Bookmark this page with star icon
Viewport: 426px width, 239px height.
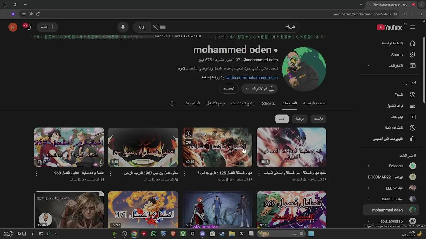(24, 14)
